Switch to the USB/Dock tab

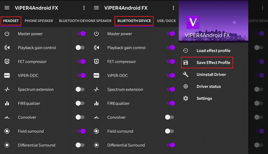click(x=166, y=21)
